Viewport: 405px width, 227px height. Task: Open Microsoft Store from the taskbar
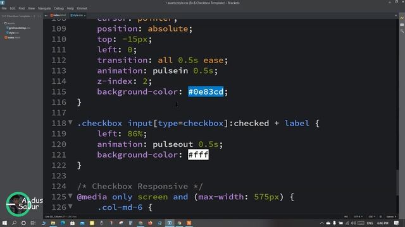click(72, 223)
